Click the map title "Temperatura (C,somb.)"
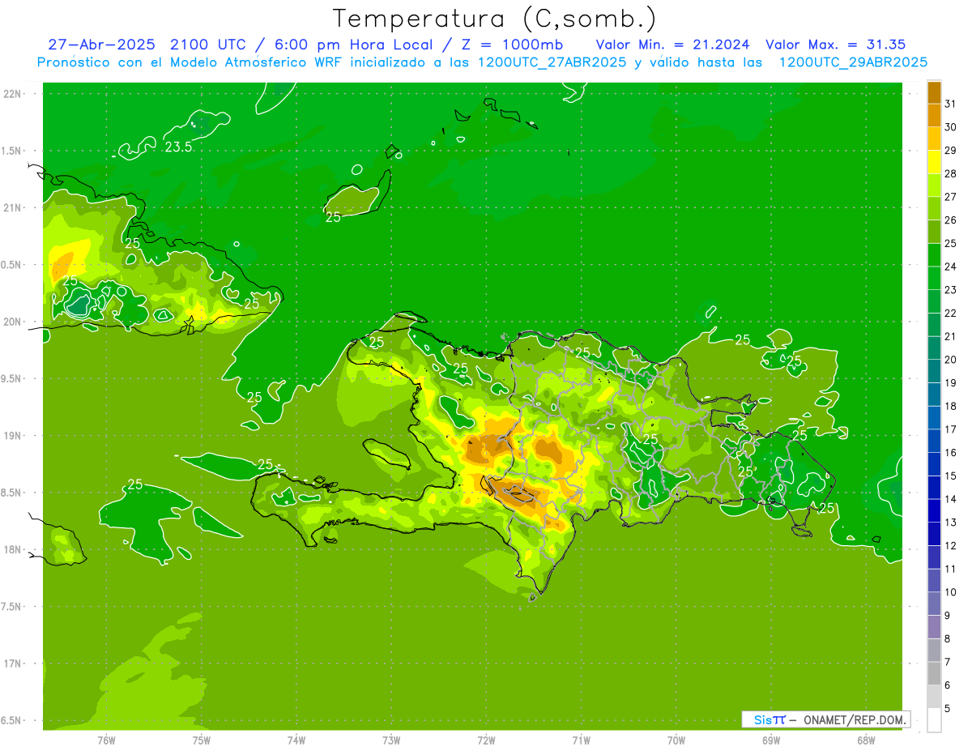Screen dimensions: 972x751 tap(495, 19)
